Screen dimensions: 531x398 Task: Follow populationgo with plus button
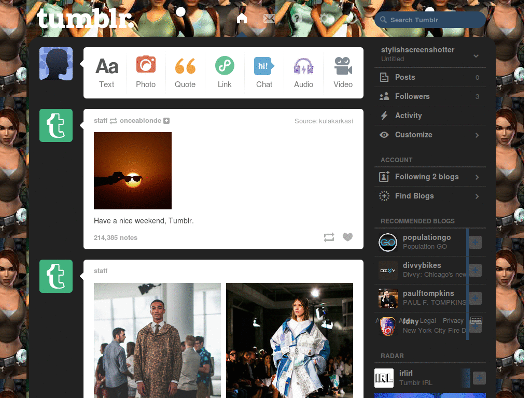[x=475, y=243]
